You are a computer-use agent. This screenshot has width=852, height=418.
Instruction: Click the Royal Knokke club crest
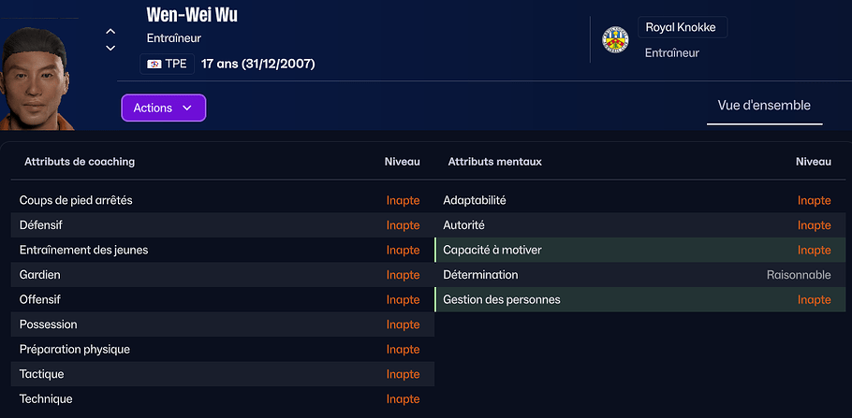[614, 39]
